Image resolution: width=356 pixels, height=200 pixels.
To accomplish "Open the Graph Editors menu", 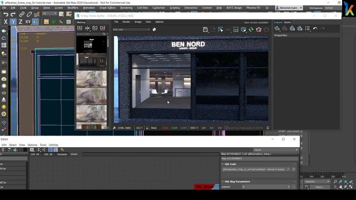I will [107, 8].
